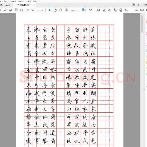
Task: Switch to the hand pan tool
Action: pos(55,10)
